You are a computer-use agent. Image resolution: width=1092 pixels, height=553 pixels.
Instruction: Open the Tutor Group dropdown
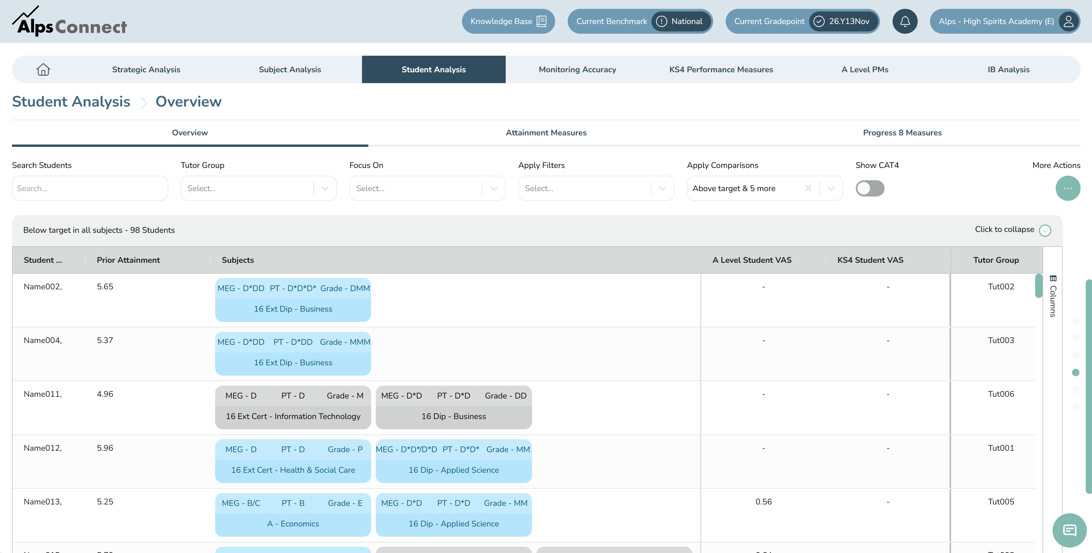pyautogui.click(x=259, y=188)
